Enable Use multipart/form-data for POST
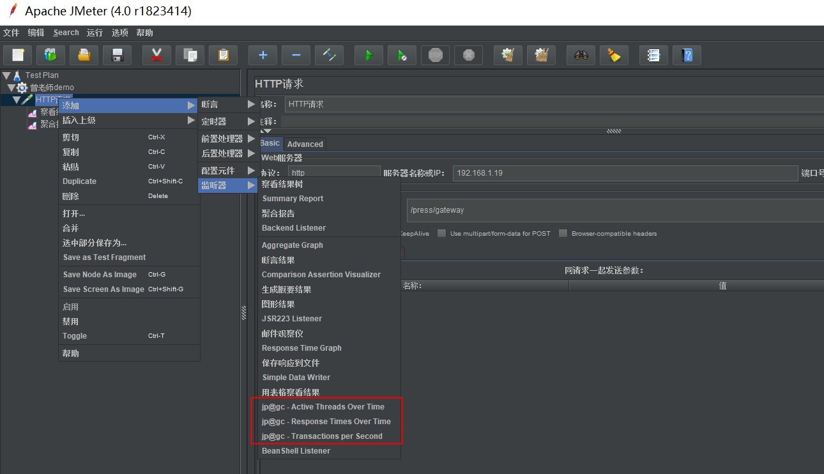824x474 pixels. (441, 233)
